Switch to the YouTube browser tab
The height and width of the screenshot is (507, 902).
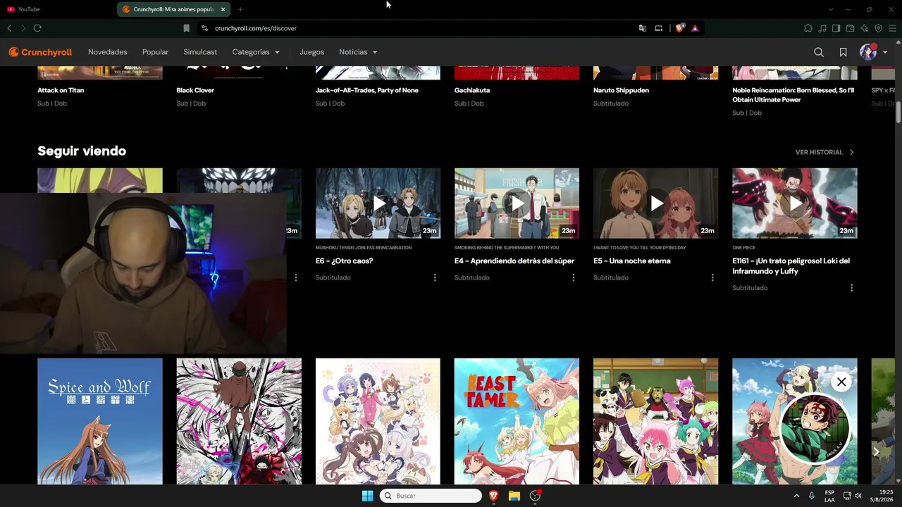coord(56,9)
